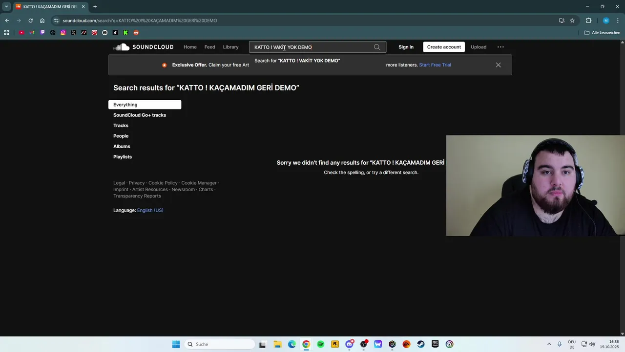Open the SoundCloud three-dot more menu
Image resolution: width=625 pixels, height=352 pixels.
[x=500, y=47]
